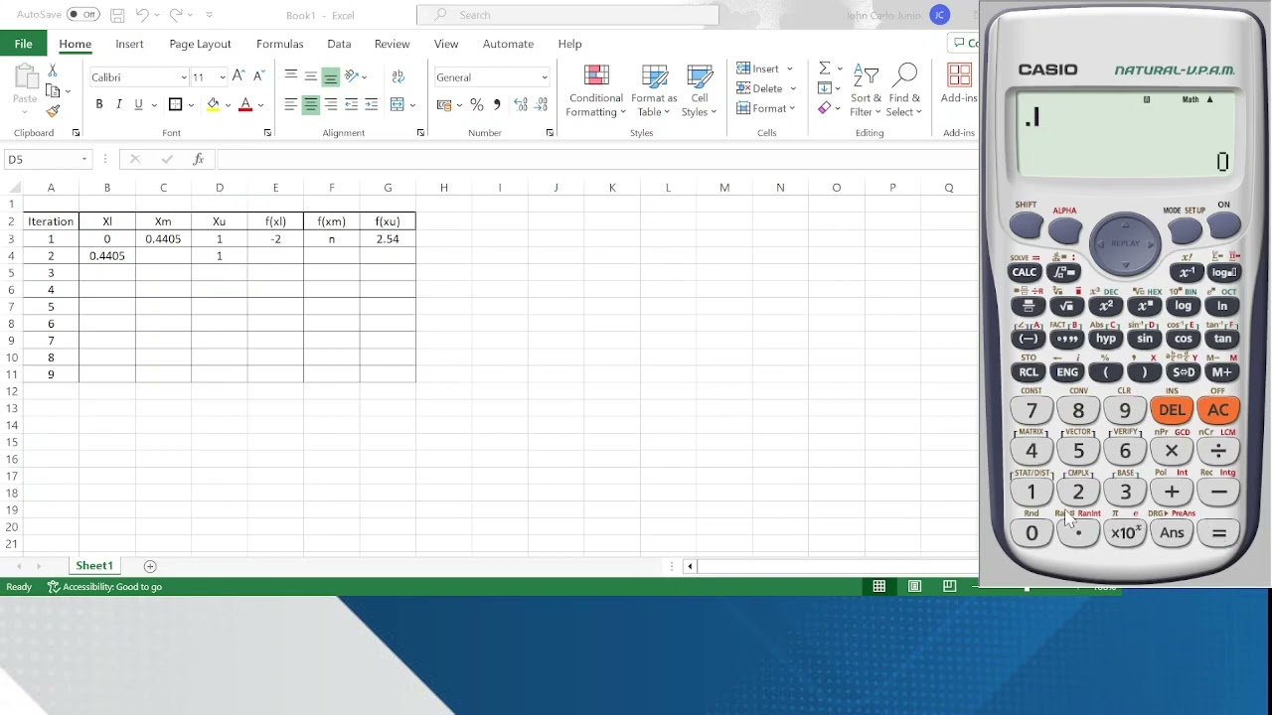Click the calculator CALC key
Image resolution: width=1272 pixels, height=715 pixels.
tap(1025, 272)
